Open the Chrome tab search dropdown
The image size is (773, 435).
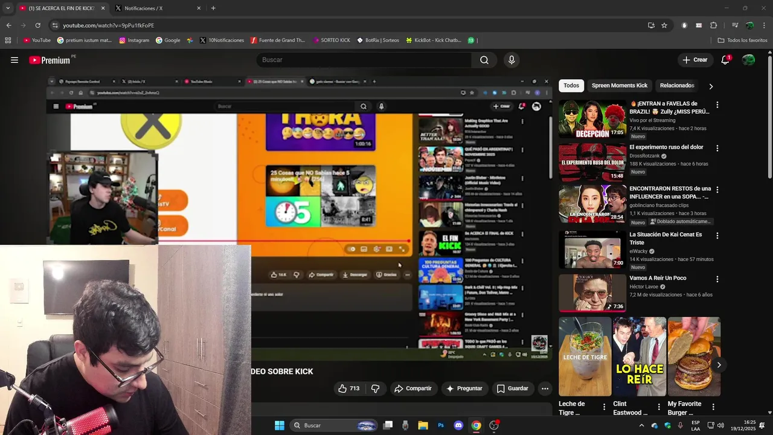[7, 8]
